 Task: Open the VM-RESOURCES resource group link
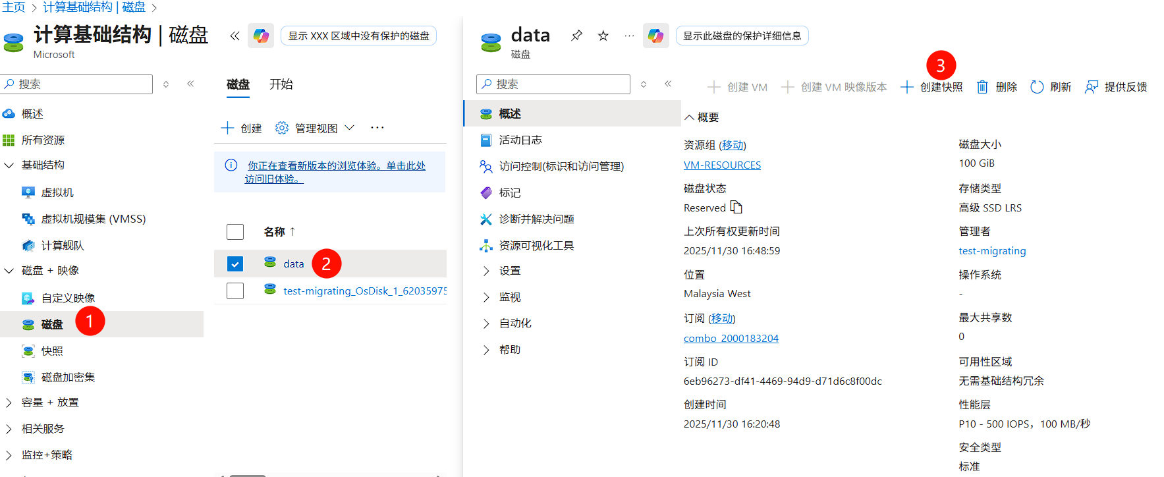coord(722,165)
